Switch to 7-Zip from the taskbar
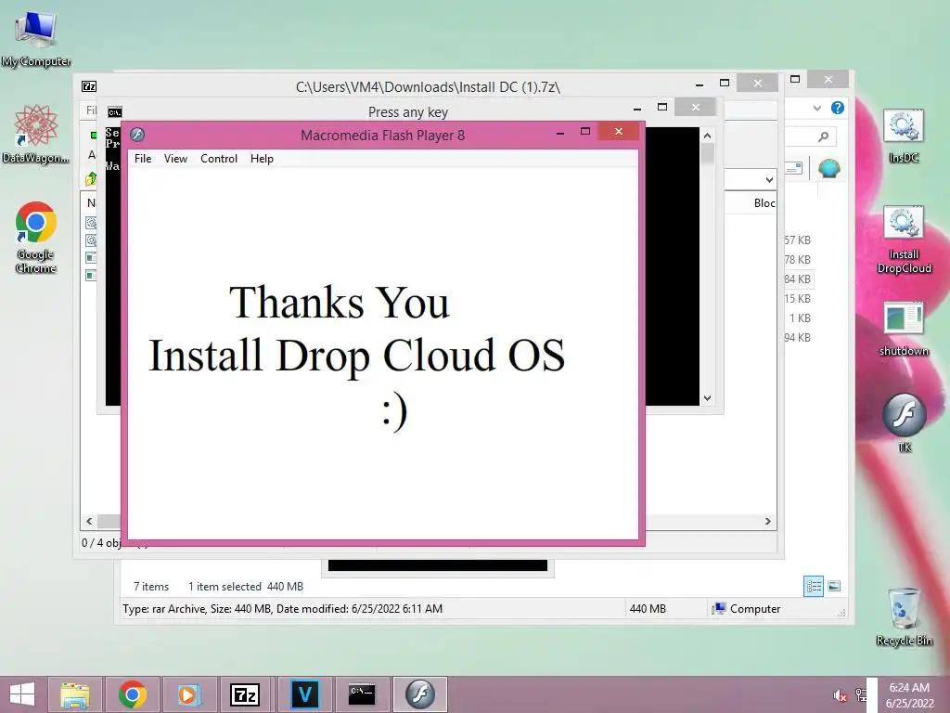Screen dimensions: 950x713 click(x=245, y=694)
